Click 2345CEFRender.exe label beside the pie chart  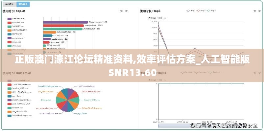coord(91,92)
